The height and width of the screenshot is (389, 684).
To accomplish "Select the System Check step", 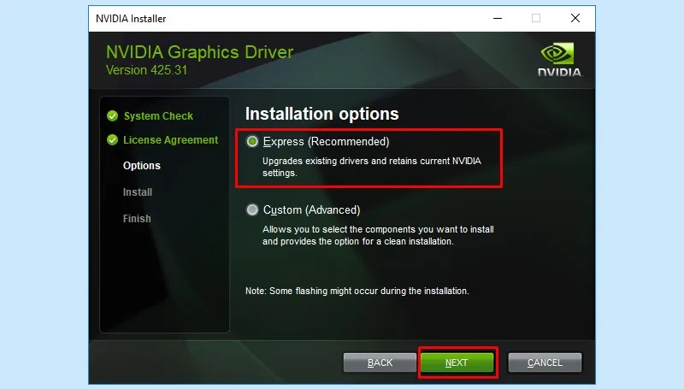I will 158,116.
